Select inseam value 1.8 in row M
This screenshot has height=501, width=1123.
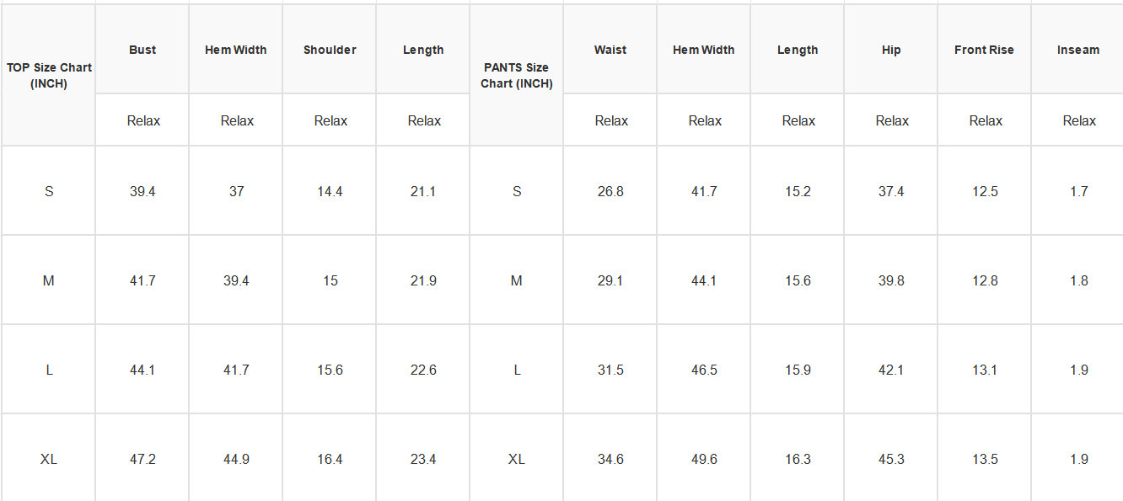point(1078,280)
